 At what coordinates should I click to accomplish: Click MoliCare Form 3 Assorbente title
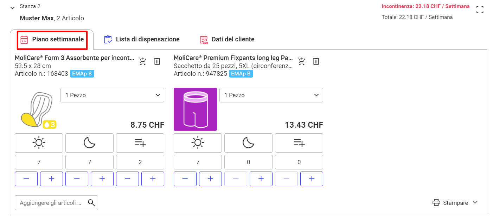point(75,58)
